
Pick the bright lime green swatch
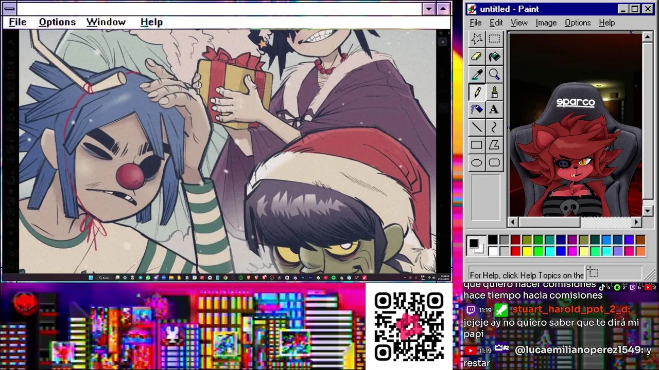point(539,251)
